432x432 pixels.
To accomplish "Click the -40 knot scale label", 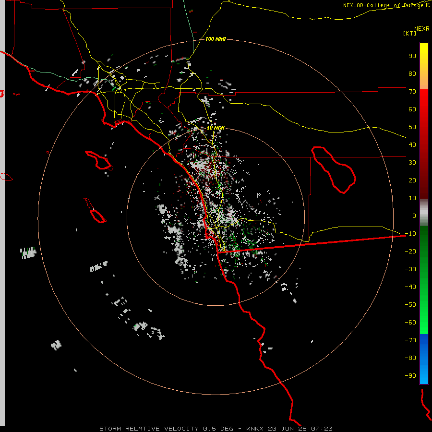I will tap(410, 287).
